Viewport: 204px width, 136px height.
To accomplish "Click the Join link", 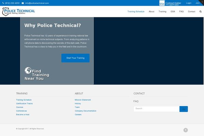I will click(x=198, y=3).
